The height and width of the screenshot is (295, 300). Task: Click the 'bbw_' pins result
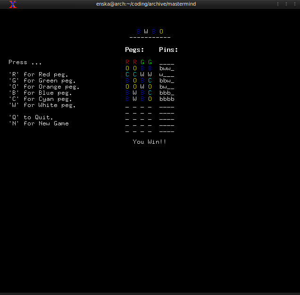point(167,81)
